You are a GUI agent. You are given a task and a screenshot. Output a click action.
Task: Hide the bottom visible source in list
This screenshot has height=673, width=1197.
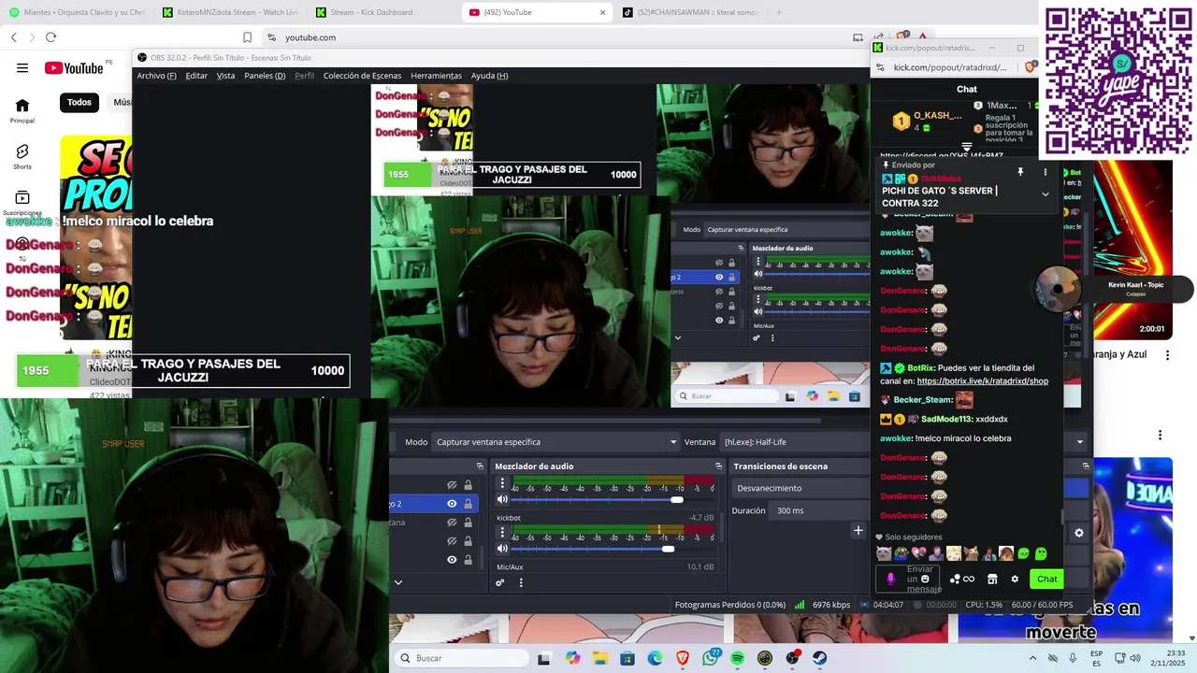452,560
